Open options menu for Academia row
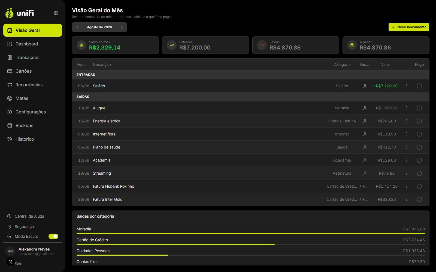 pos(406,160)
